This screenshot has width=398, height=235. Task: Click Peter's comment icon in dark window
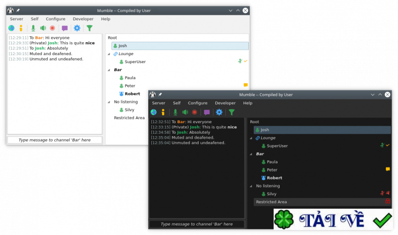[x=388, y=169]
